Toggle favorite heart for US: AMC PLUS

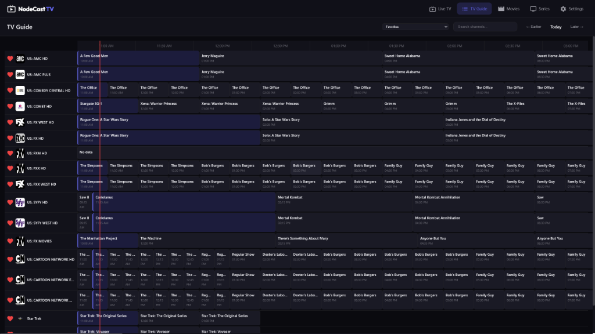pyautogui.click(x=10, y=75)
